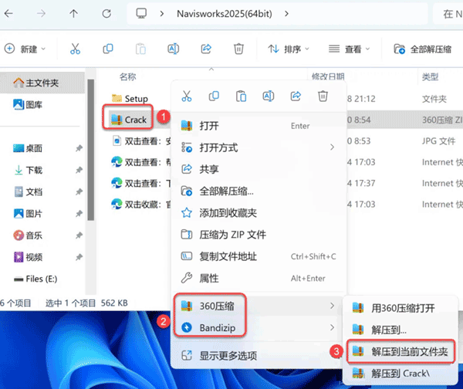
Task: Open 图库 in sidebar
Action: 28,104
